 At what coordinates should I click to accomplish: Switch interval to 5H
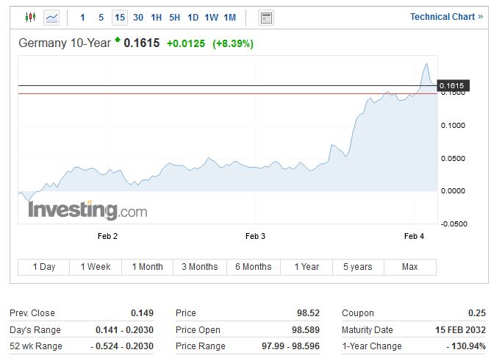point(174,17)
